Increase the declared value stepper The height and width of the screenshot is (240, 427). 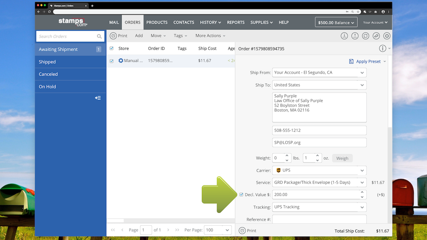tap(362, 192)
